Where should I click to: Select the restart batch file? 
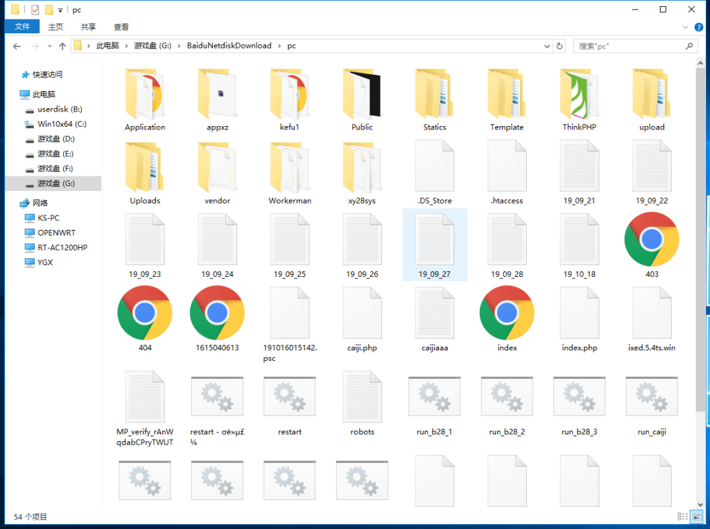pyautogui.click(x=290, y=406)
